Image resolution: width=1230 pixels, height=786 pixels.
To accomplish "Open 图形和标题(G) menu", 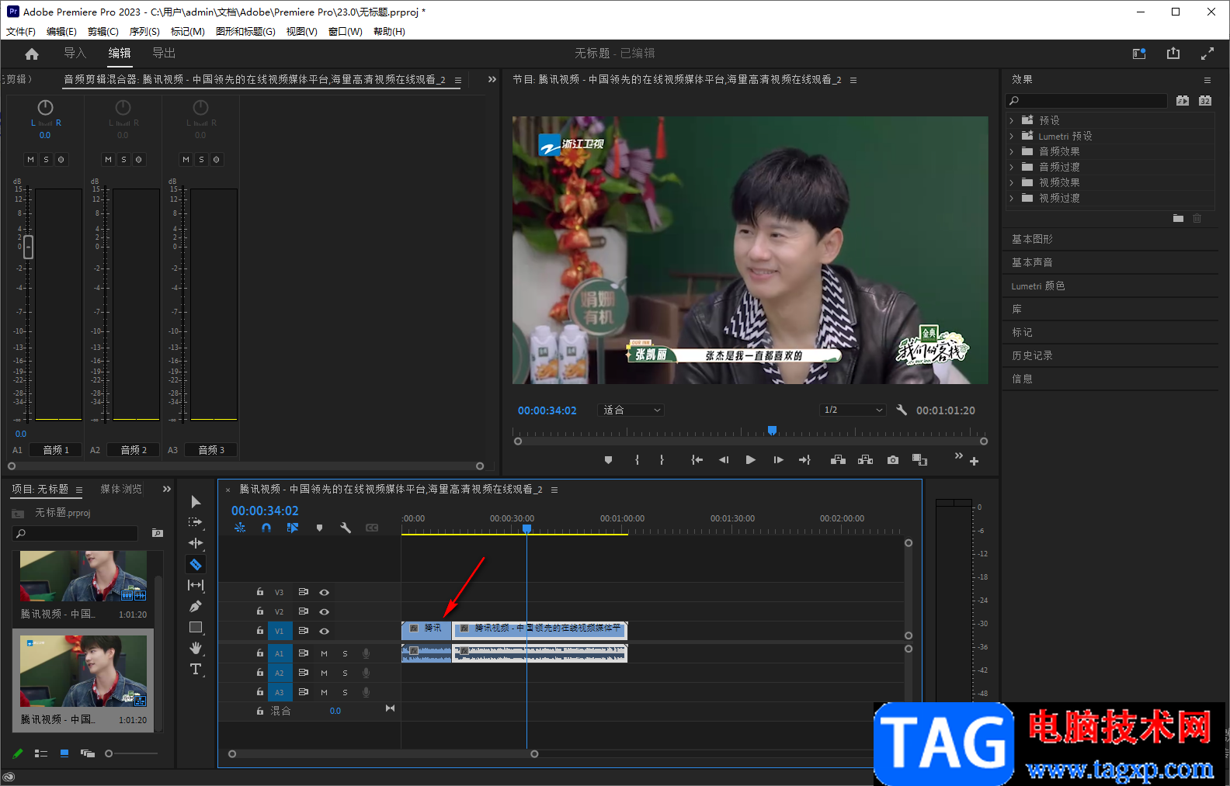I will (245, 32).
